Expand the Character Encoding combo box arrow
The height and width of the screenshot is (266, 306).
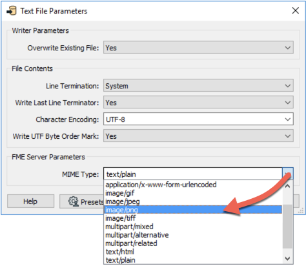tap(287, 119)
